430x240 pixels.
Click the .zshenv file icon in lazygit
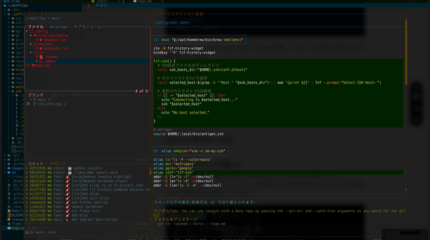point(41,57)
